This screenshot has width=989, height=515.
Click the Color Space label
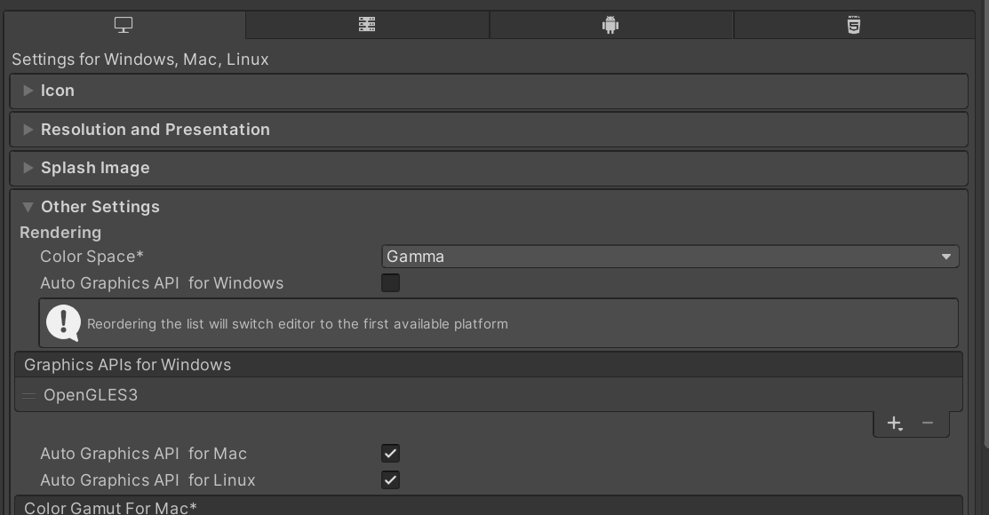point(92,257)
